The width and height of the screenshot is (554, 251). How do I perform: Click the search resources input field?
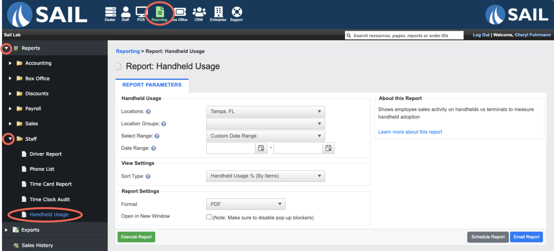(404, 36)
